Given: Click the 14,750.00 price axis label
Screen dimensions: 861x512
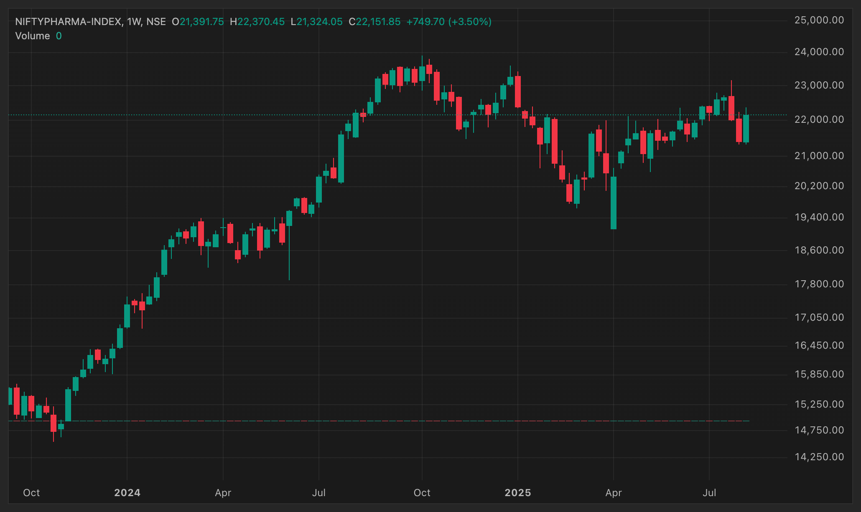Looking at the screenshot, I should pos(819,430).
